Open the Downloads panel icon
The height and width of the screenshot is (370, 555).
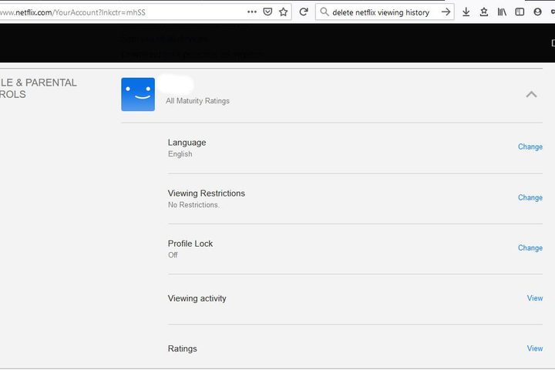pos(466,12)
